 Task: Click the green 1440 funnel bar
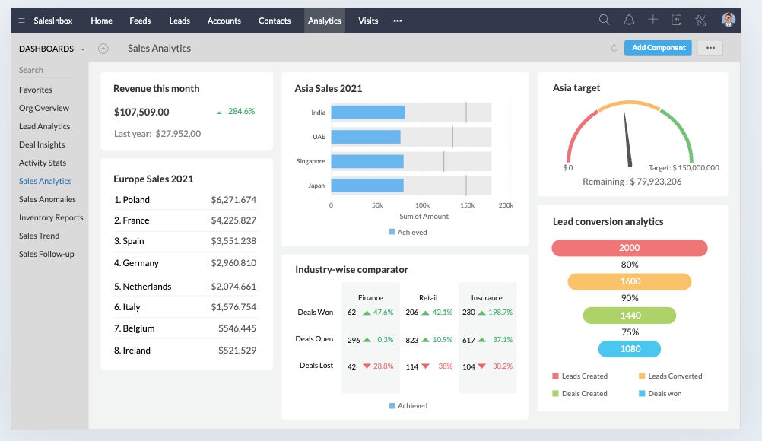[630, 316]
